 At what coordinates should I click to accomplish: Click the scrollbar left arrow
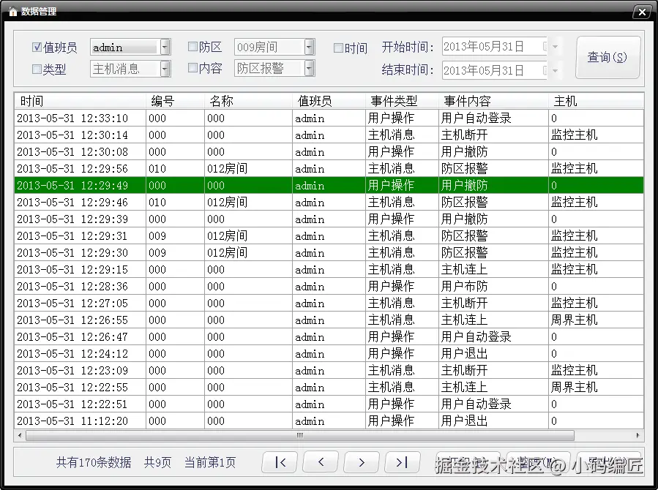tap(20, 435)
